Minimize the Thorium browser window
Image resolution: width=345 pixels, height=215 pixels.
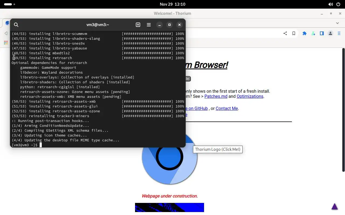coord(322,13)
